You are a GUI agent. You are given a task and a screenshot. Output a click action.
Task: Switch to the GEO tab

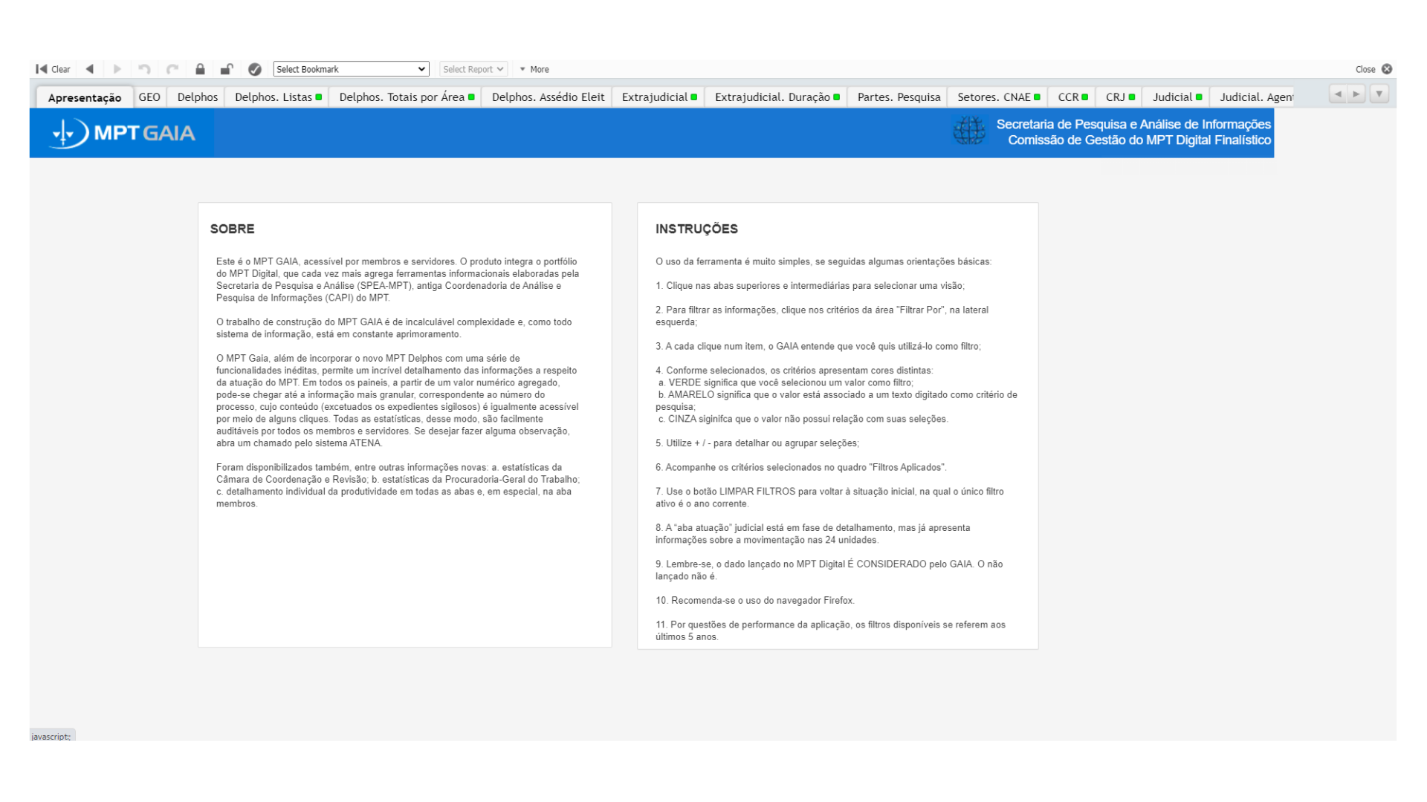(149, 97)
